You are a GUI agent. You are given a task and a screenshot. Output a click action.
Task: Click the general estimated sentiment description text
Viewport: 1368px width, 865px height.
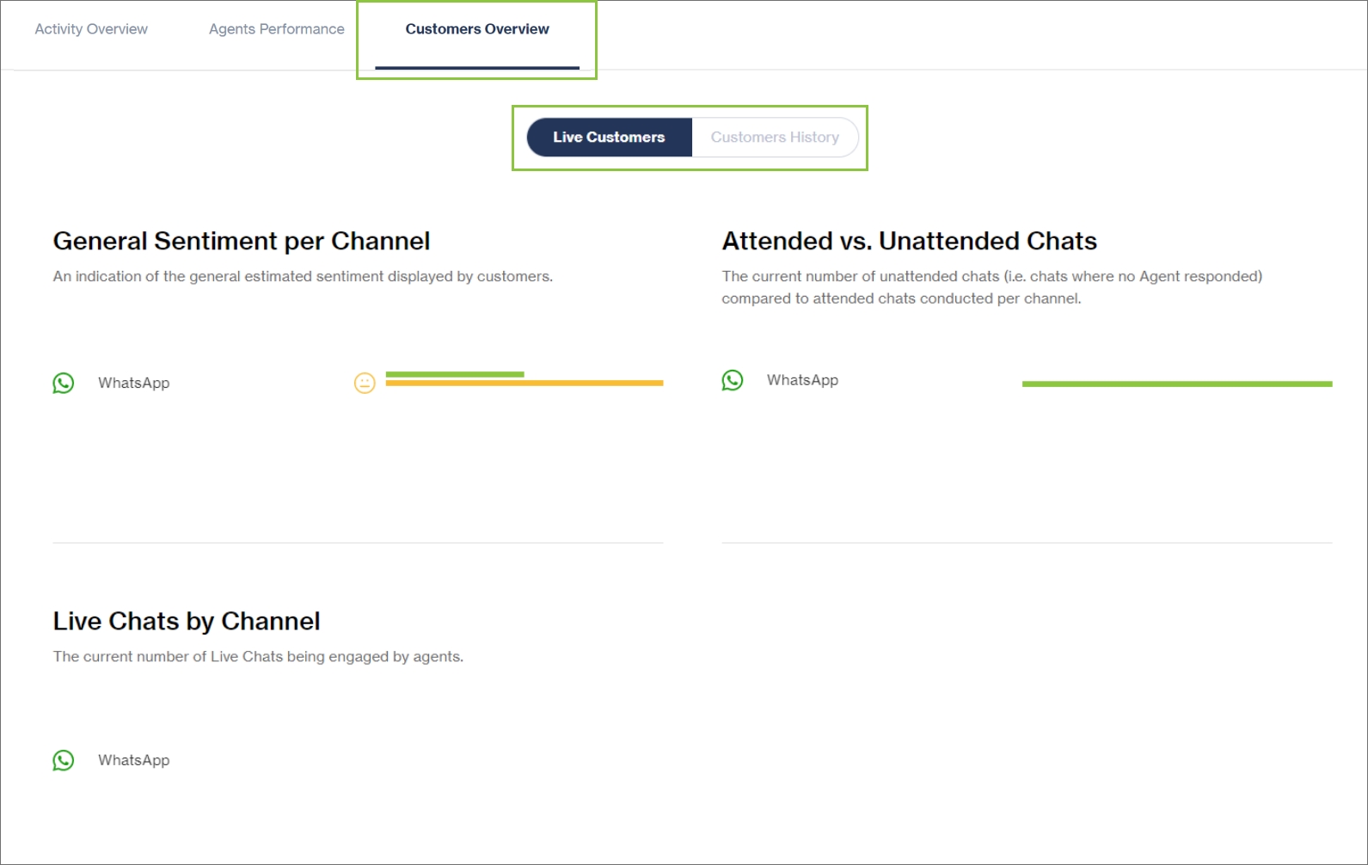[303, 277]
